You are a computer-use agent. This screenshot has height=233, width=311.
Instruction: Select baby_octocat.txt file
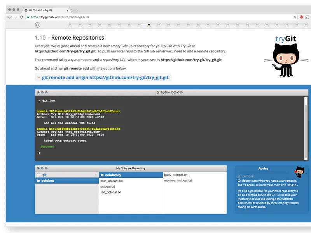pos(176,175)
